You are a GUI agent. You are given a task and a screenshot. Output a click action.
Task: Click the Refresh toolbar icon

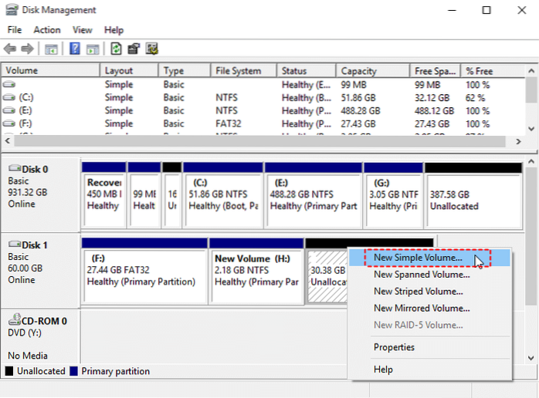click(116, 49)
